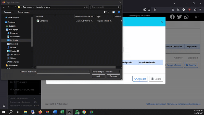Click the Abrir button
The height and width of the screenshot is (115, 204).
(x=98, y=76)
